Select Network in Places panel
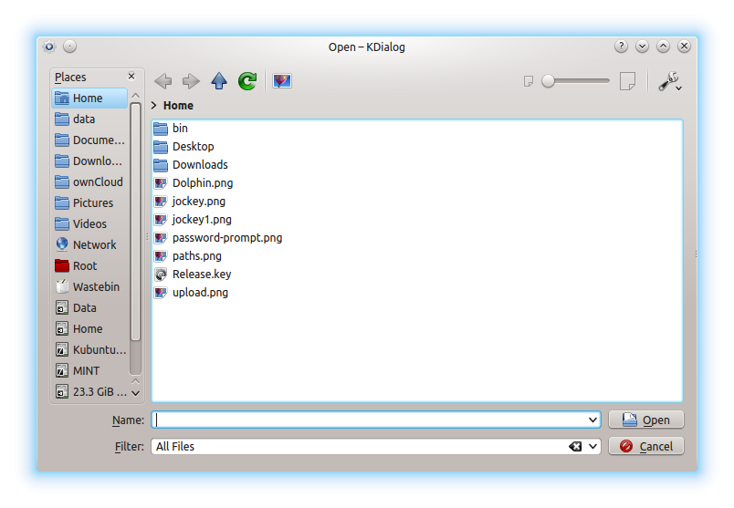The image size is (734, 508). tap(94, 244)
